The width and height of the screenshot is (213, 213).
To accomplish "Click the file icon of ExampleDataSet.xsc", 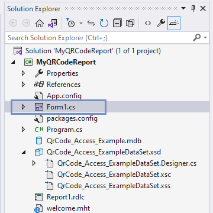I will click(x=49, y=175).
